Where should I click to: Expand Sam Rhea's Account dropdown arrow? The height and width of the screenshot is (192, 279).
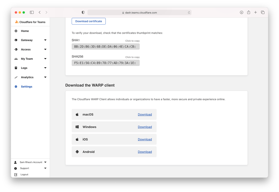tap(45, 162)
